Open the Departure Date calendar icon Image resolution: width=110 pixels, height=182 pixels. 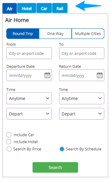tap(47, 75)
